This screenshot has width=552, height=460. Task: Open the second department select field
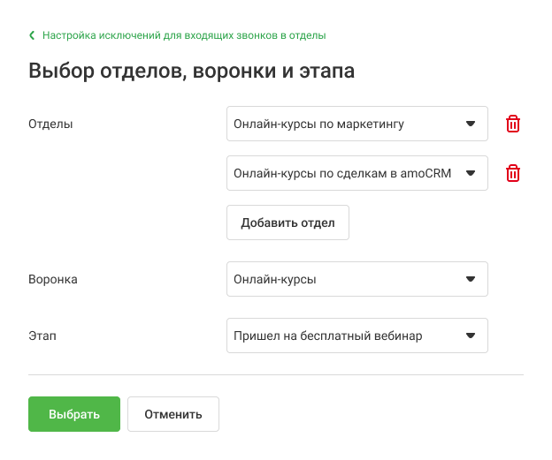[357, 173]
